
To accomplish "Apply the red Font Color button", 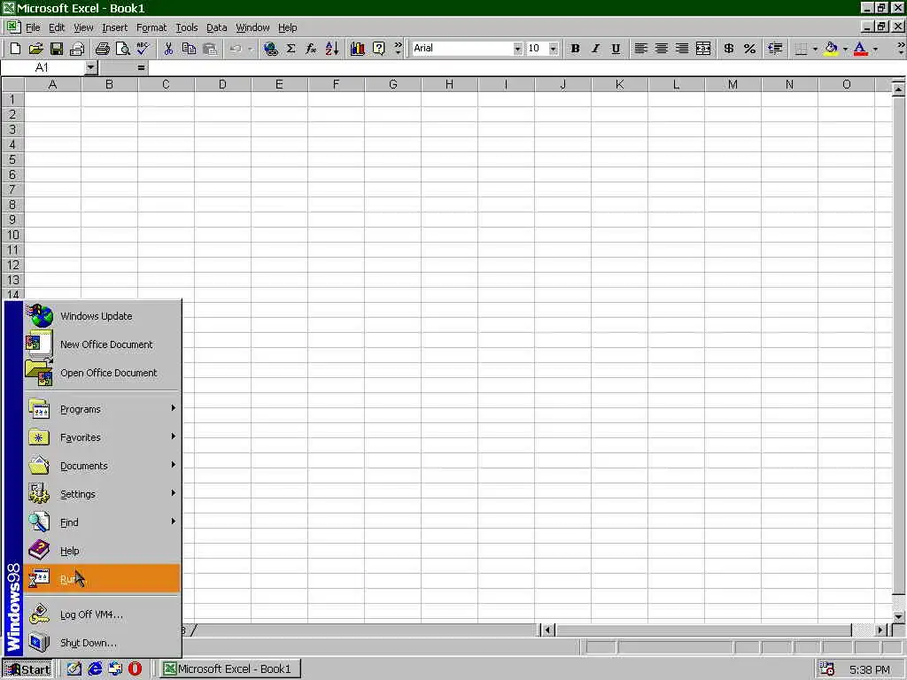I will [861, 49].
